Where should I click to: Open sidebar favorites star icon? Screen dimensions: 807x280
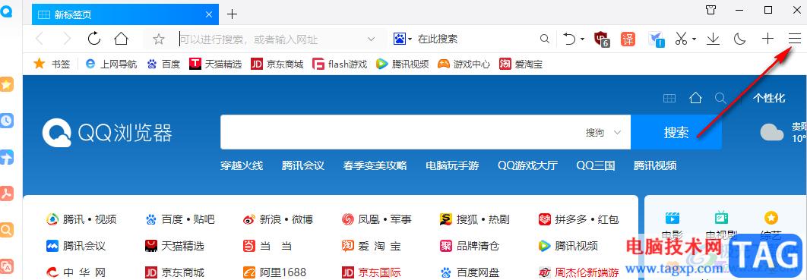(7, 85)
